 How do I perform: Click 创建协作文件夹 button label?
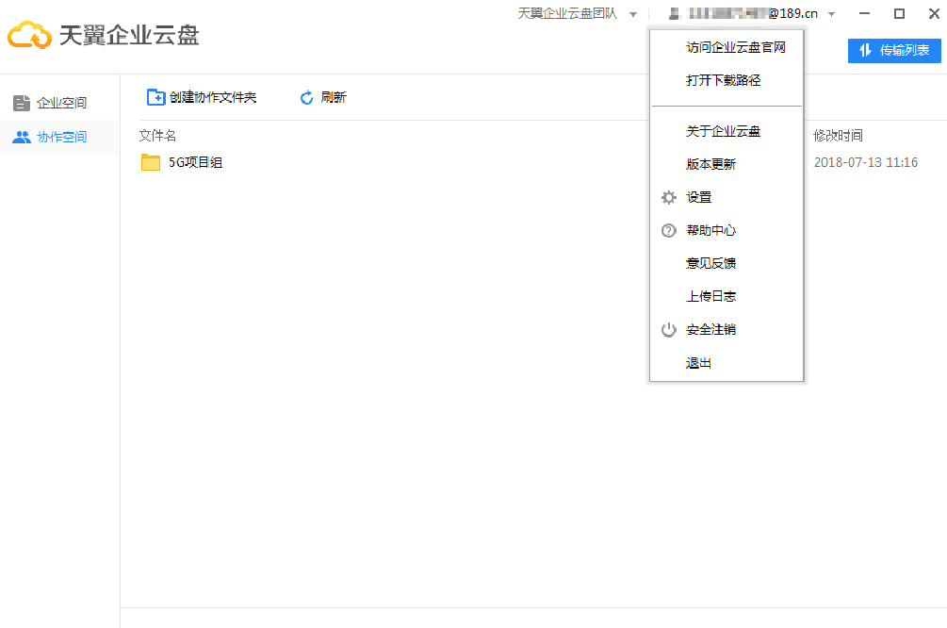tap(213, 97)
